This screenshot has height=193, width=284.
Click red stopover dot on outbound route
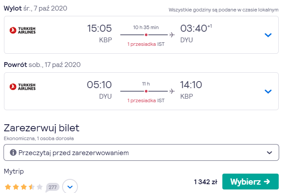[x=146, y=35]
